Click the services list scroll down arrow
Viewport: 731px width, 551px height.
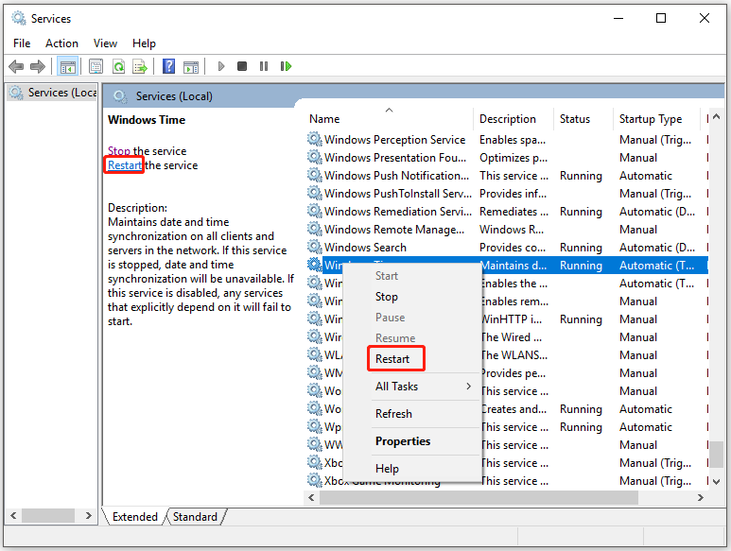tap(717, 481)
